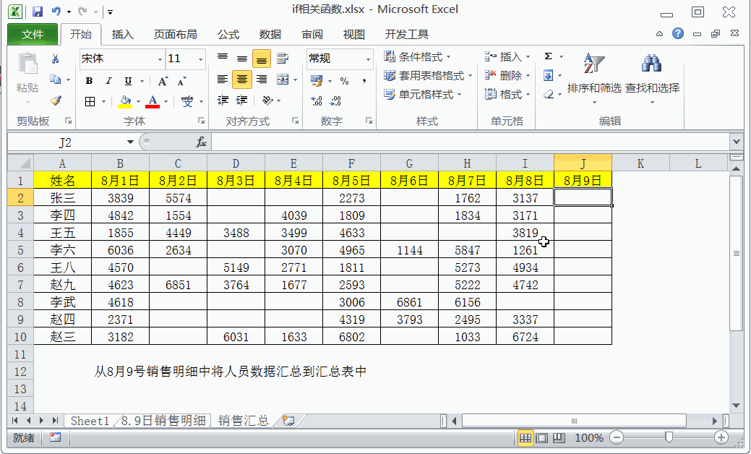Viewport: 751px width, 454px height.
Task: Apply Format Painter brush icon
Action: (x=56, y=100)
